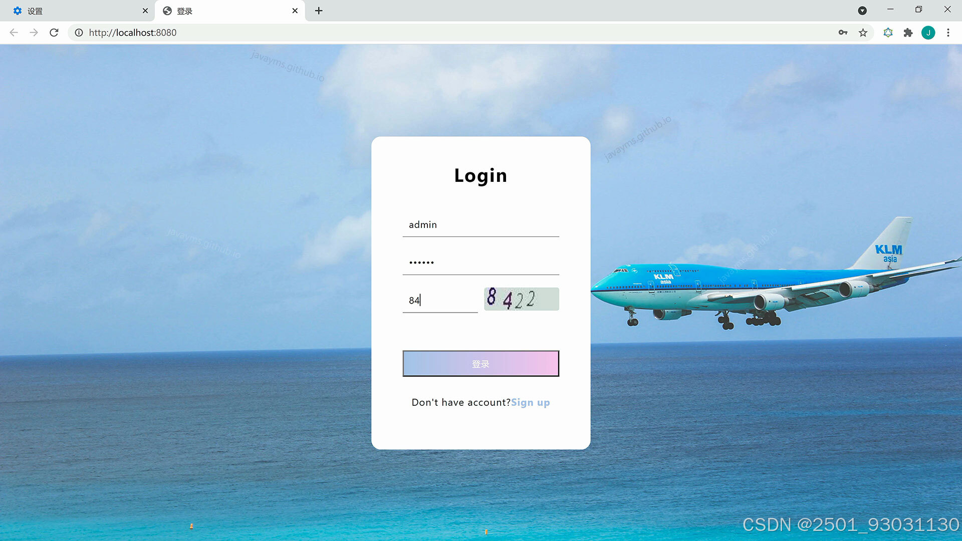The width and height of the screenshot is (962, 541).
Task: Click the 登录 login button
Action: 480,364
